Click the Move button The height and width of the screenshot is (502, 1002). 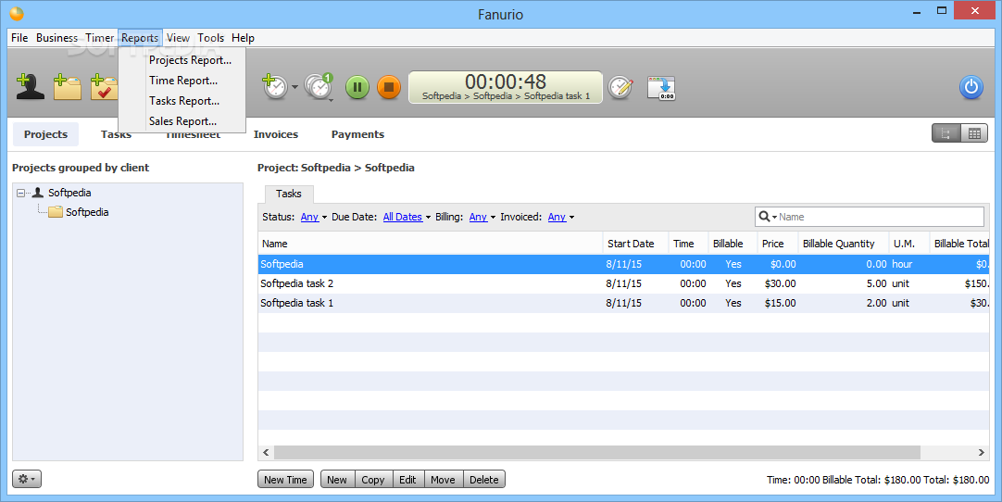443,480
